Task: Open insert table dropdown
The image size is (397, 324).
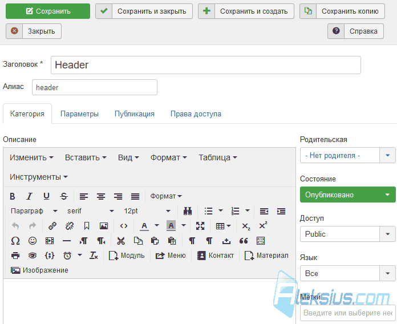Action: [223, 226]
